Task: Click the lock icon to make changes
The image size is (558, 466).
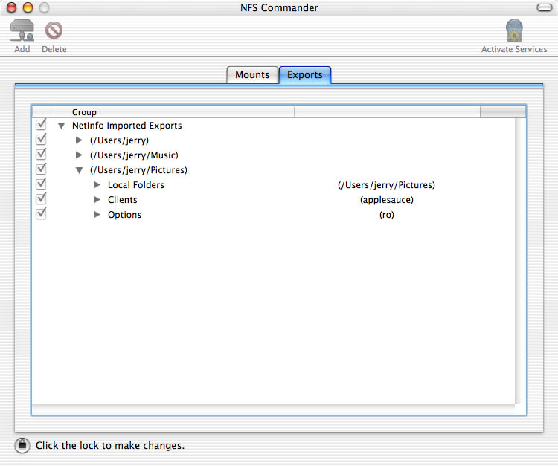Action: pyautogui.click(x=22, y=445)
